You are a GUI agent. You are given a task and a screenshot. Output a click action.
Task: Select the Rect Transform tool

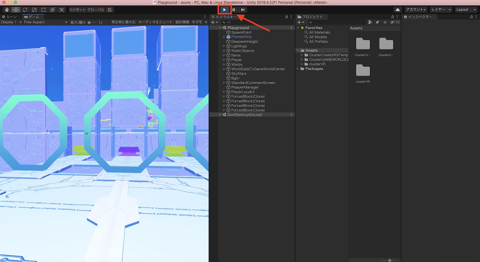tap(43, 9)
